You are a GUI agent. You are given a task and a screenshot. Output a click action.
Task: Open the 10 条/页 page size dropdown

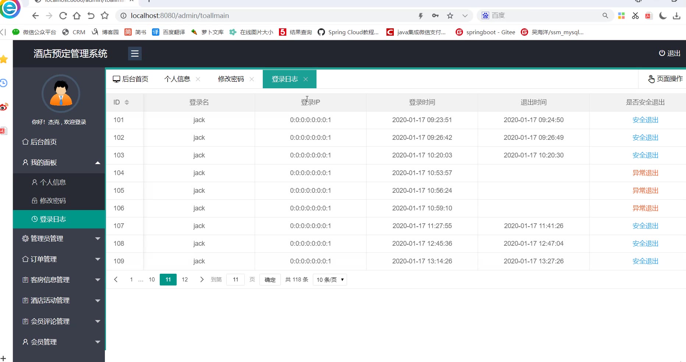(x=330, y=280)
